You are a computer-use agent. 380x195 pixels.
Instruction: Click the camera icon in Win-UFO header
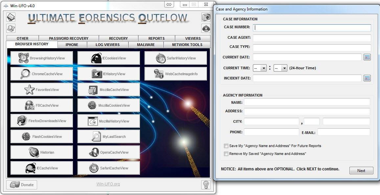206,17
